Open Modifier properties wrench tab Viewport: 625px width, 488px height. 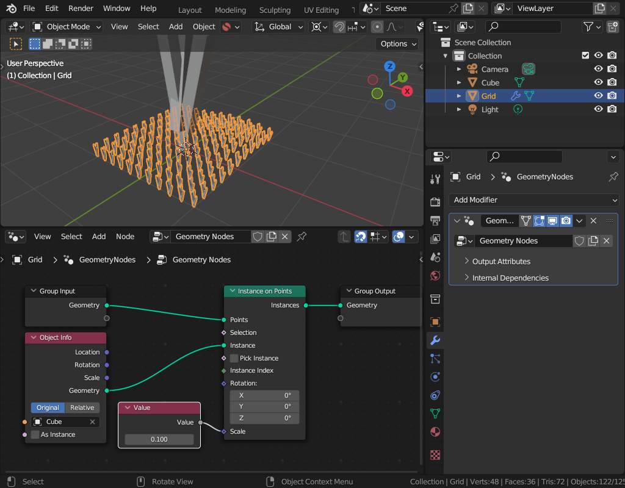point(435,340)
